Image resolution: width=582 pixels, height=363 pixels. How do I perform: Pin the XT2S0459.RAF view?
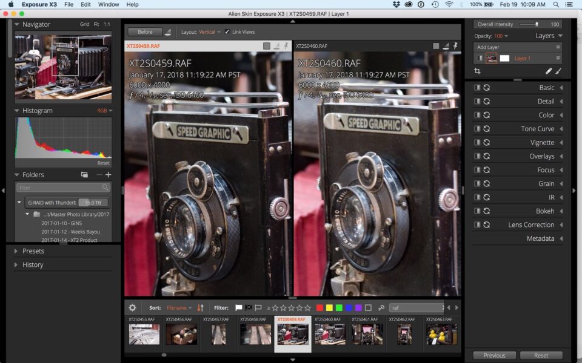[286, 45]
